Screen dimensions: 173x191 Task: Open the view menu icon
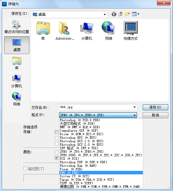136,14
